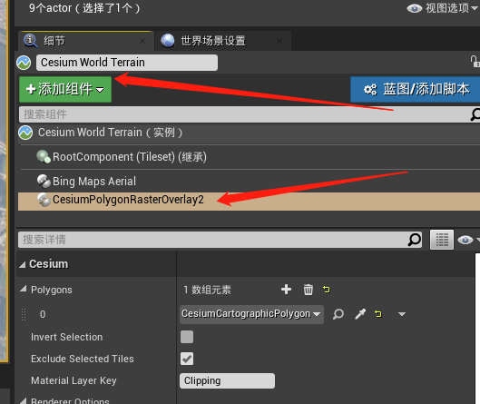Click the 9个actor selection count text
The height and width of the screenshot is (404, 480).
tap(84, 8)
